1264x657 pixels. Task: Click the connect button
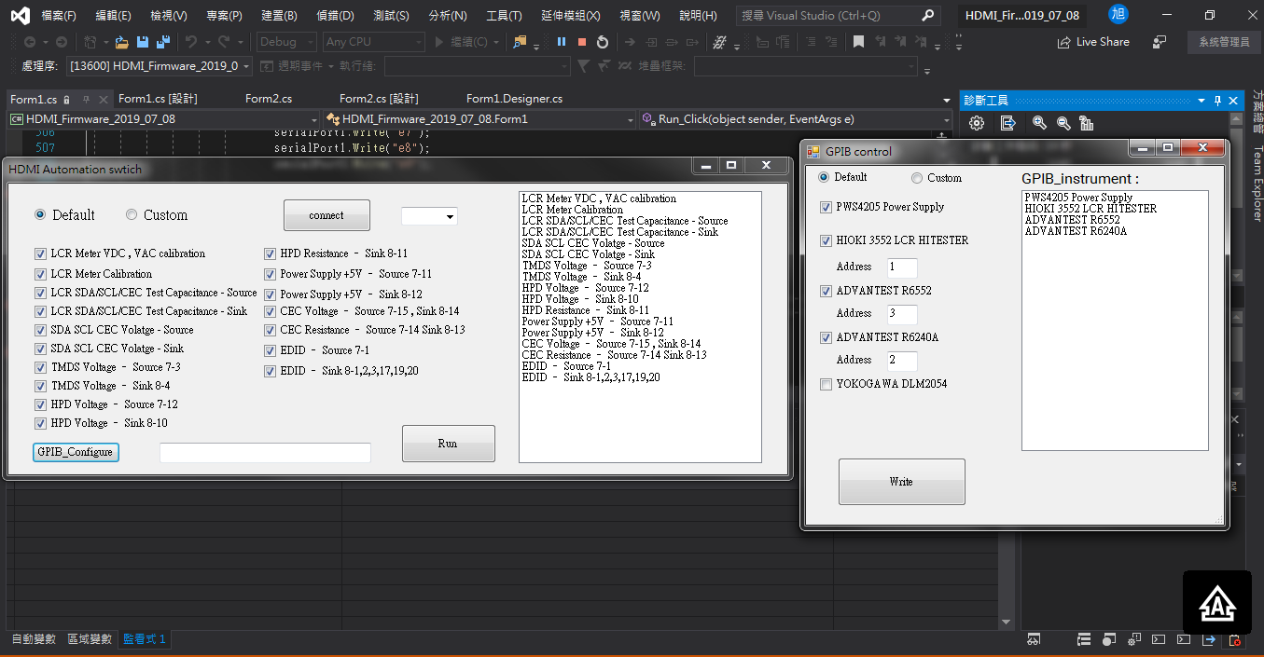[326, 215]
